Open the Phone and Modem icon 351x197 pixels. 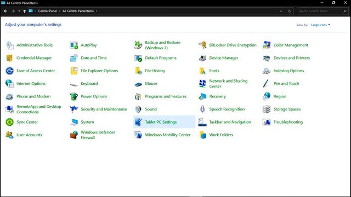10,96
